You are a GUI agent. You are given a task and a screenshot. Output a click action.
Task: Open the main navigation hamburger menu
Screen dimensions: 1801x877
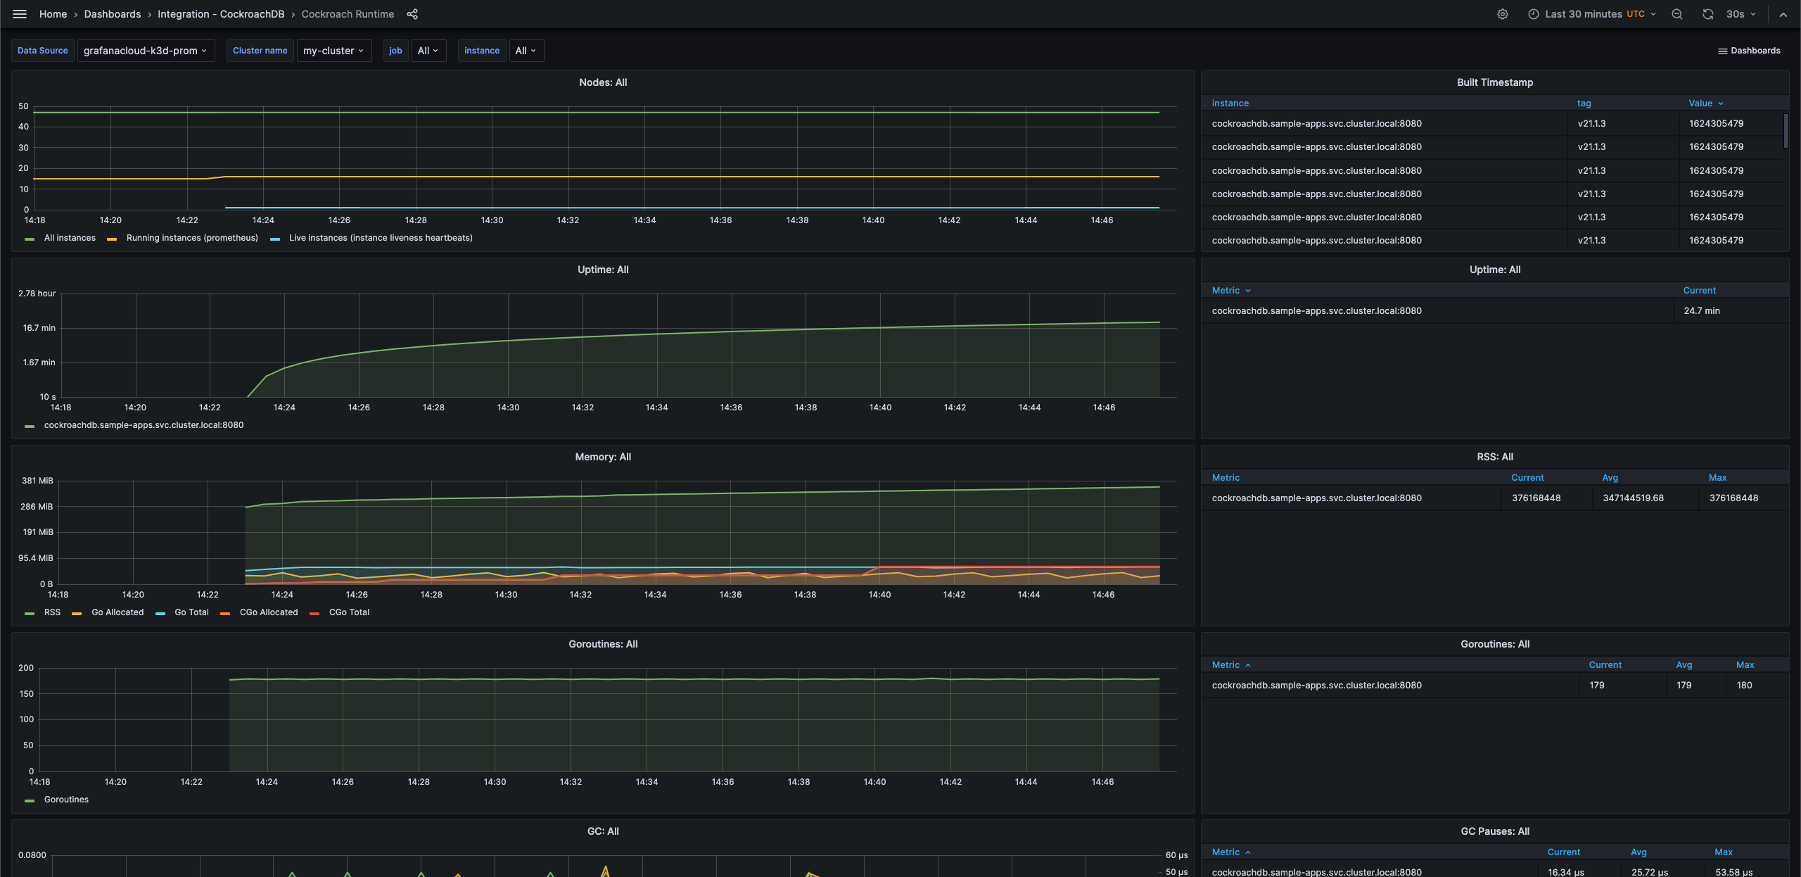tap(20, 14)
